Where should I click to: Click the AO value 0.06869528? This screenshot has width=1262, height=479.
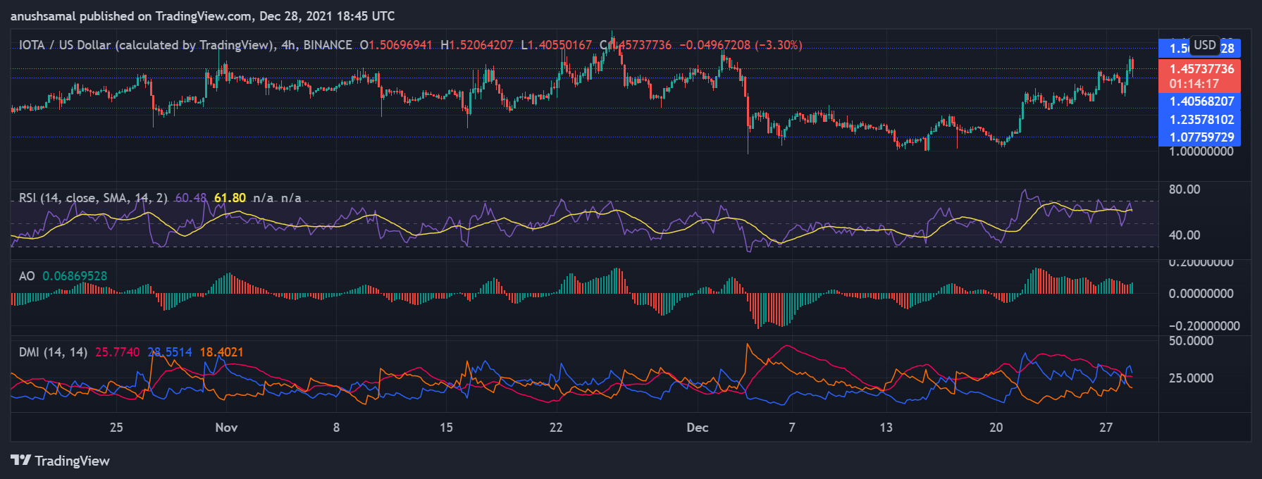(75, 276)
